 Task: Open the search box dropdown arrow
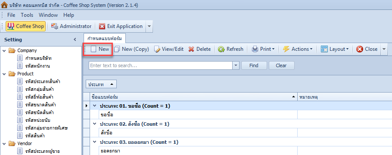[236, 65]
